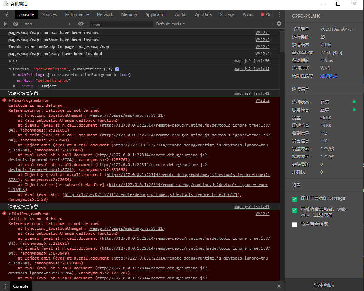Click the OPPO-PCLM10 device name
The image size is (364, 291).
point(306,16)
